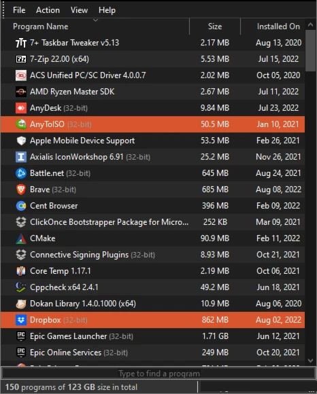Select the CMake triangle icon
Screen dimensions: 317x394
tap(21, 238)
